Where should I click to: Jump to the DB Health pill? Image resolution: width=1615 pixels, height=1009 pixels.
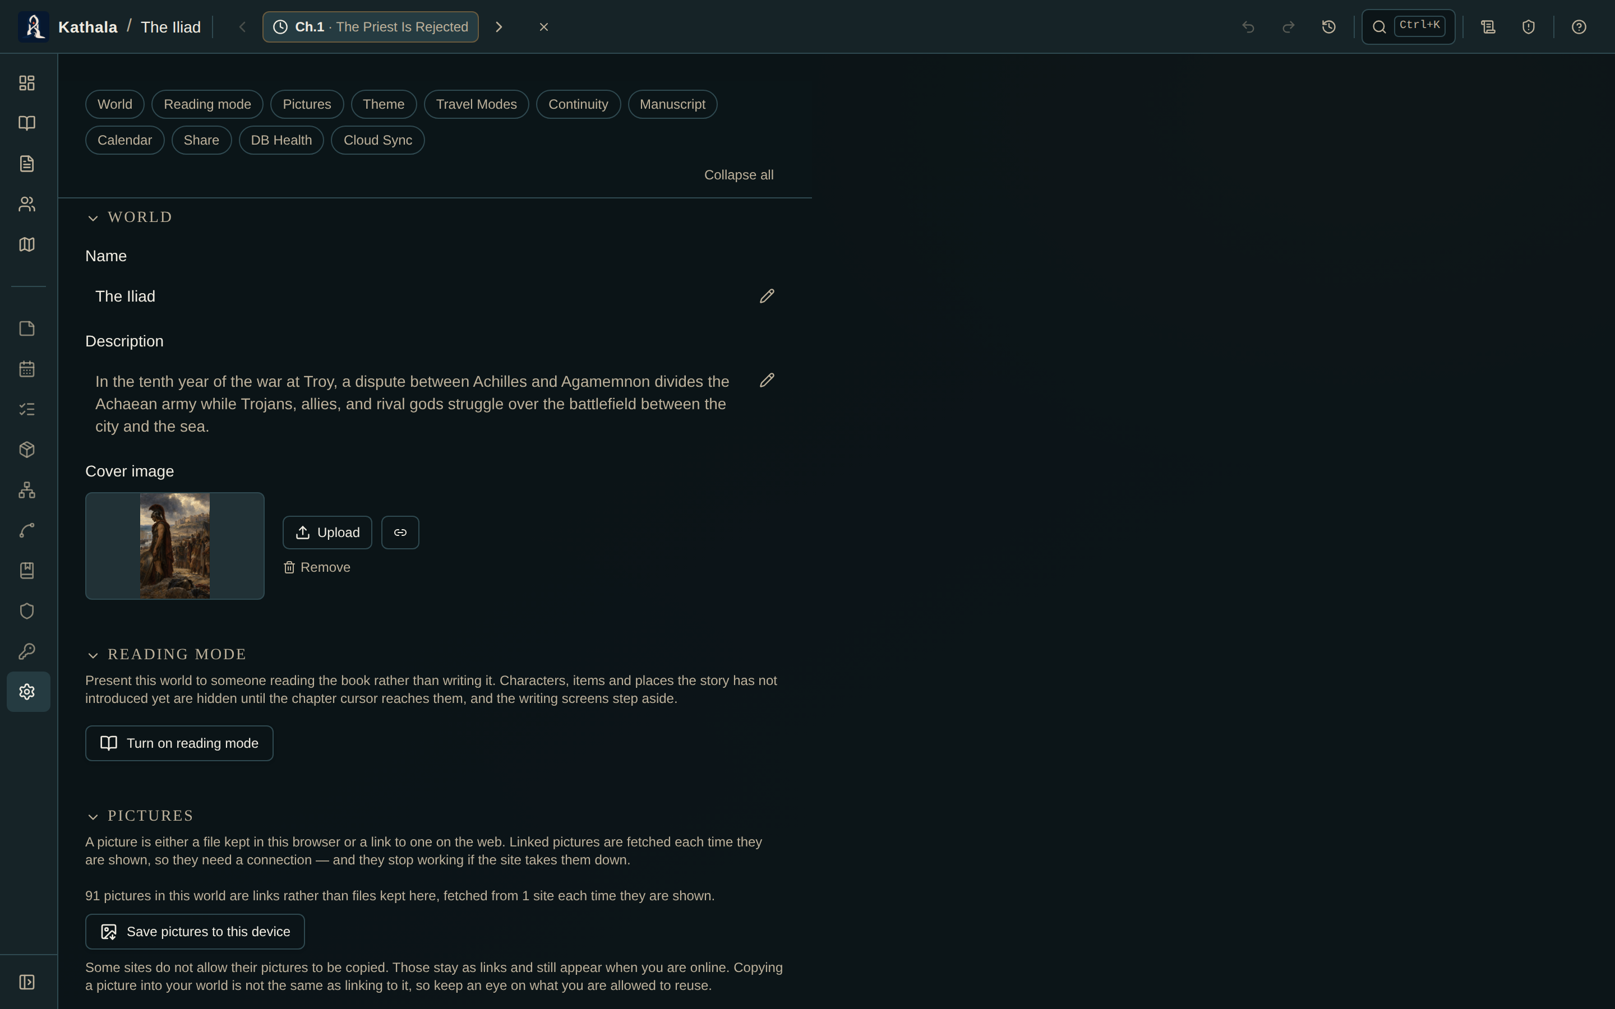pyautogui.click(x=281, y=140)
